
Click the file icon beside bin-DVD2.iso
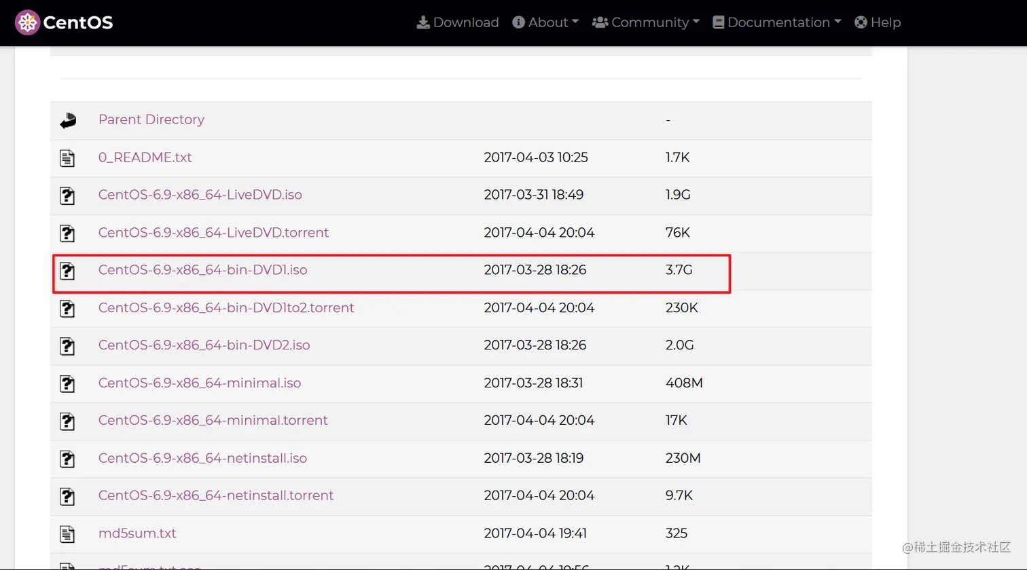coord(67,346)
